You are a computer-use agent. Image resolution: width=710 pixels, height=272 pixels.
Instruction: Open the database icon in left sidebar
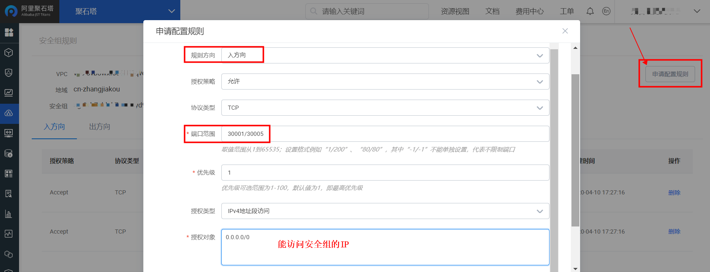(9, 153)
